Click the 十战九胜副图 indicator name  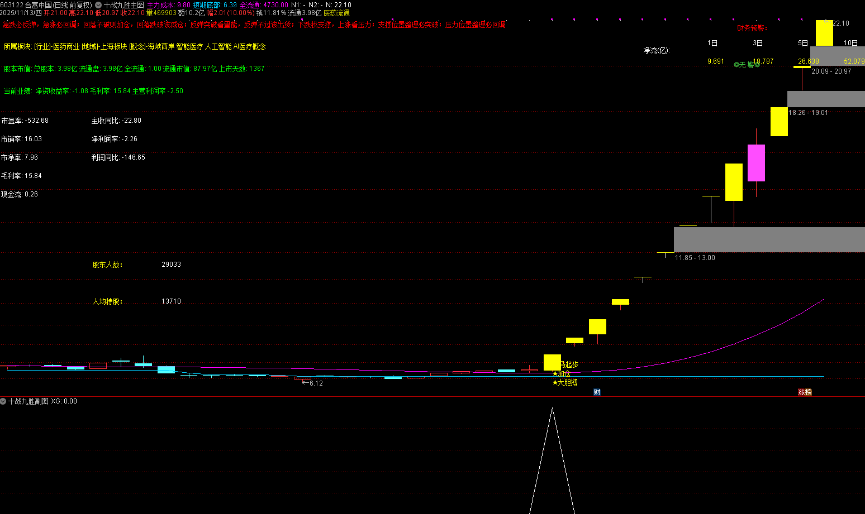28,401
